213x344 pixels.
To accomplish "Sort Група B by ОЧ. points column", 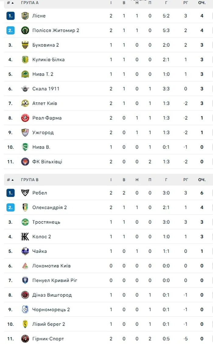I will pos(202,180).
